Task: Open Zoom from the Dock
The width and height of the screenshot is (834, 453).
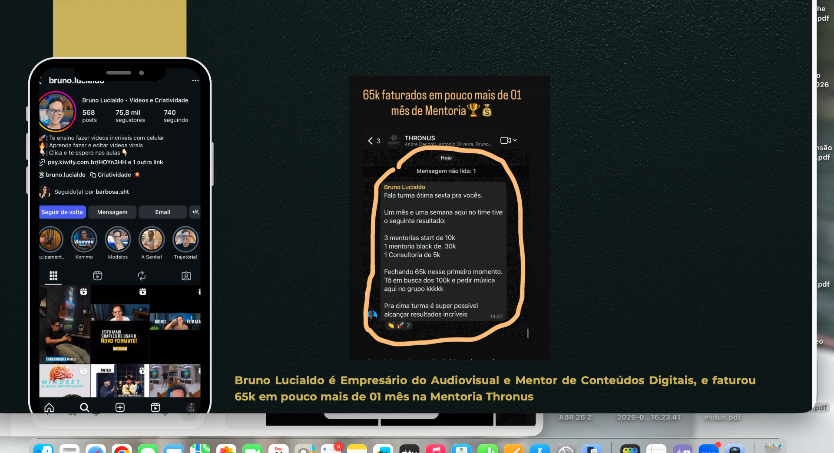Action: [x=709, y=449]
